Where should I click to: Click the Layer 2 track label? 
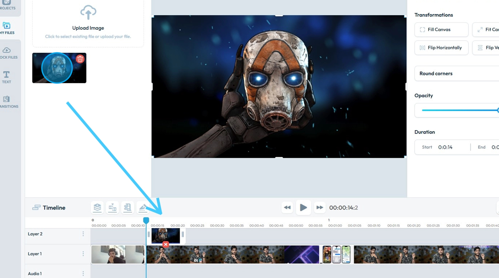[35, 234]
